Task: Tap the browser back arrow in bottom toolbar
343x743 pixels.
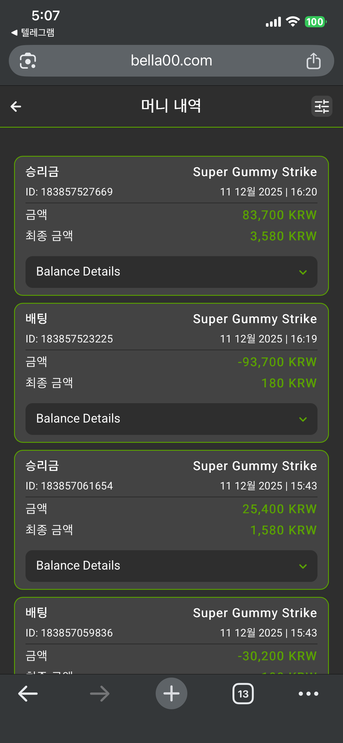Action: [x=28, y=694]
